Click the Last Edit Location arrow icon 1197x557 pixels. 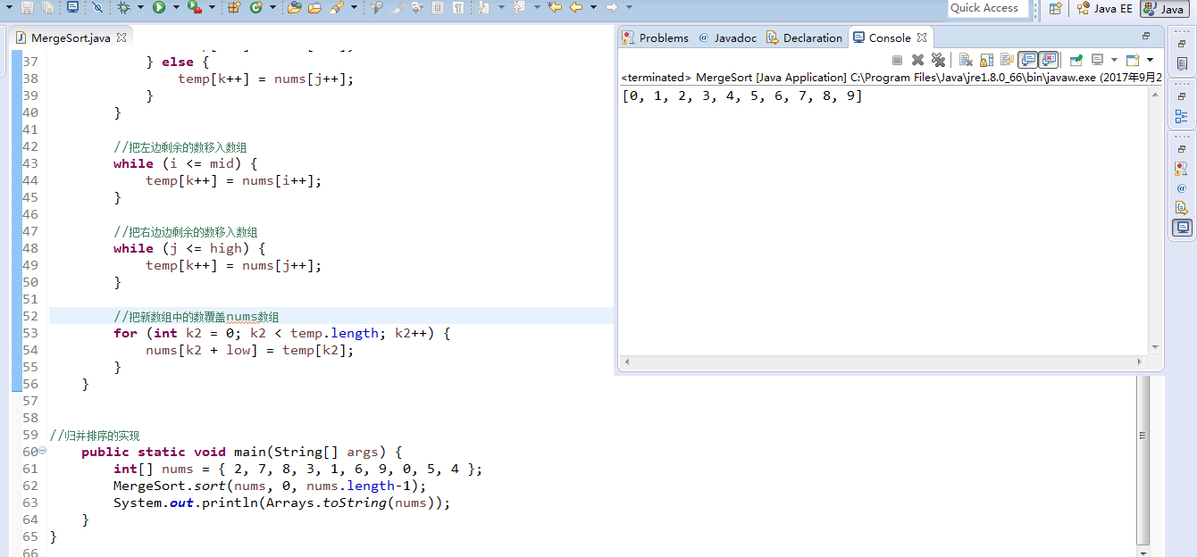pyautogui.click(x=555, y=7)
